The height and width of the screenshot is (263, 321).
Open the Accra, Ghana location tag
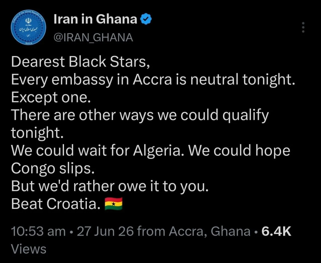[x=210, y=231]
